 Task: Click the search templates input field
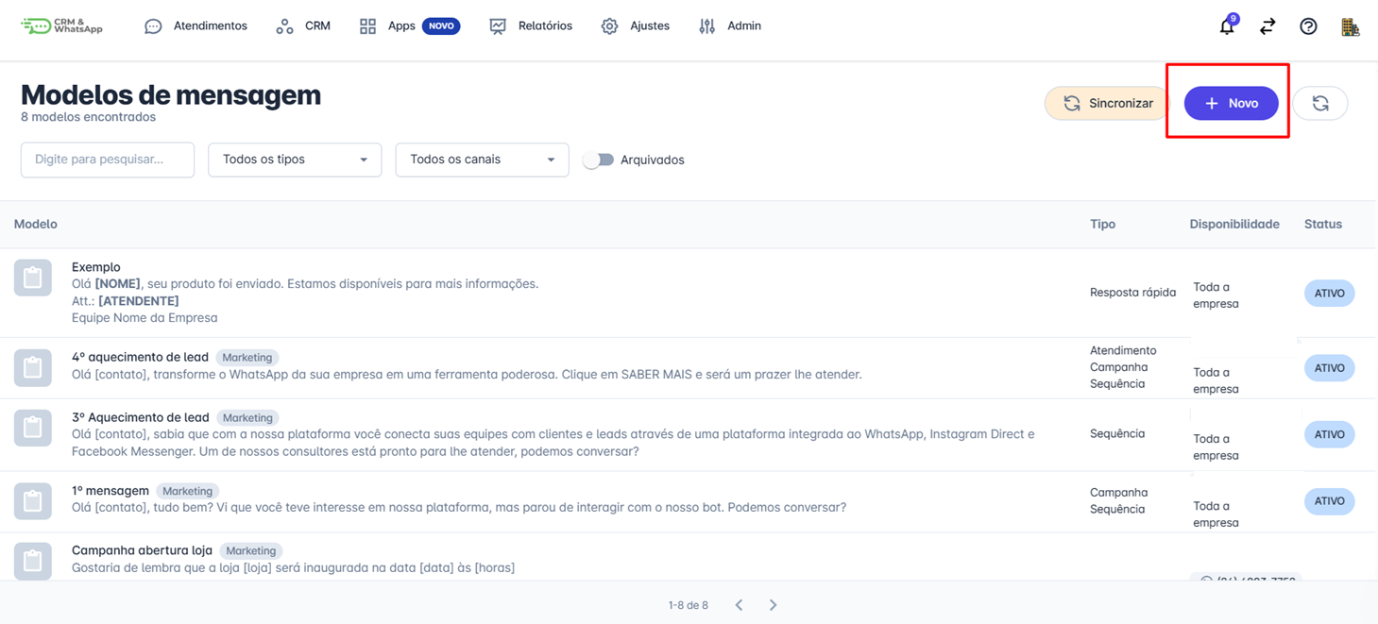pyautogui.click(x=108, y=160)
